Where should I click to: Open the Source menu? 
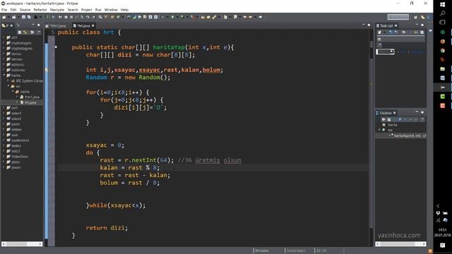pyautogui.click(x=25, y=10)
